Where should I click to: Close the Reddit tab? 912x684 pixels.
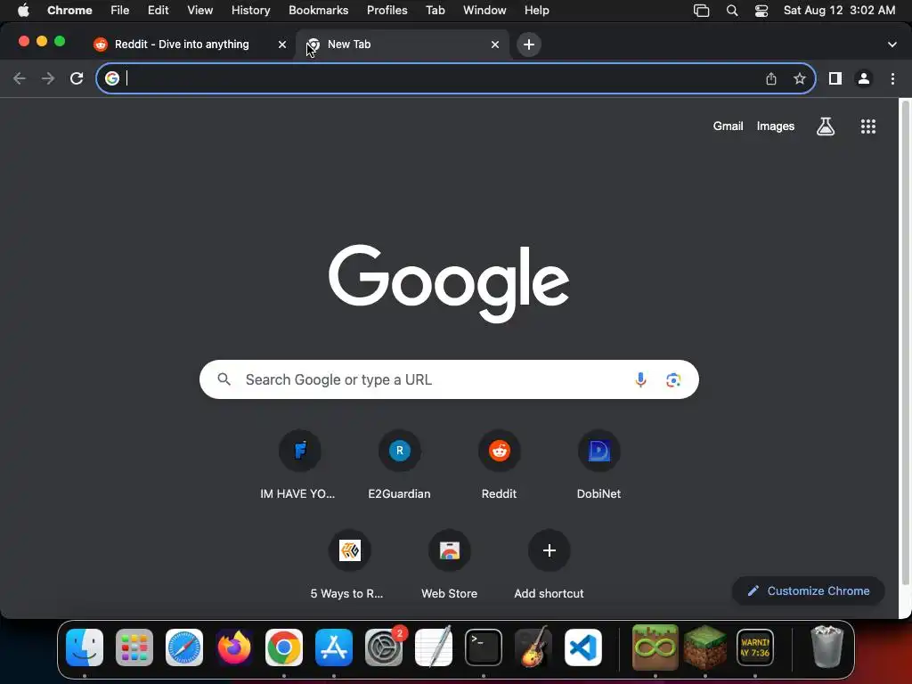pyautogui.click(x=282, y=45)
